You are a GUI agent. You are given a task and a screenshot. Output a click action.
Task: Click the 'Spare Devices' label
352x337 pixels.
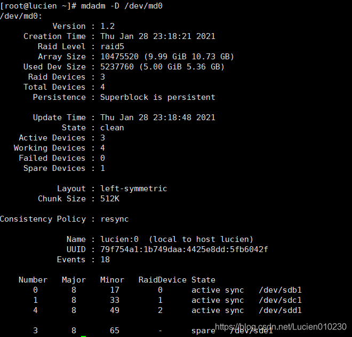[x=54, y=168]
